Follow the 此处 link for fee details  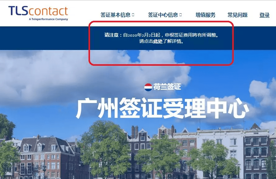(158, 41)
